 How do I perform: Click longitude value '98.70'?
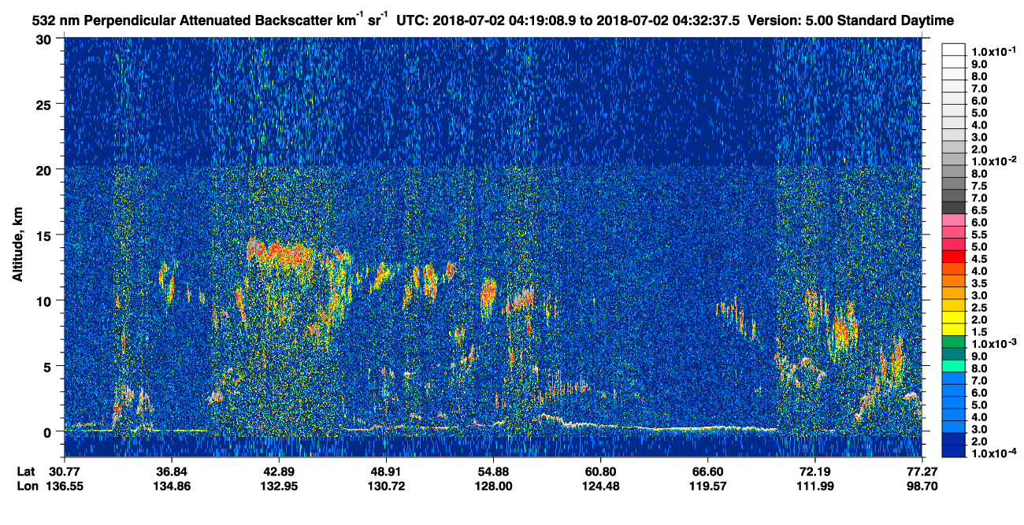click(922, 486)
